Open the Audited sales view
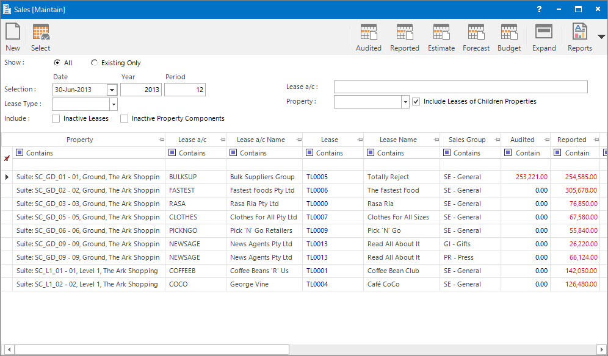The image size is (608, 356). pyautogui.click(x=368, y=37)
